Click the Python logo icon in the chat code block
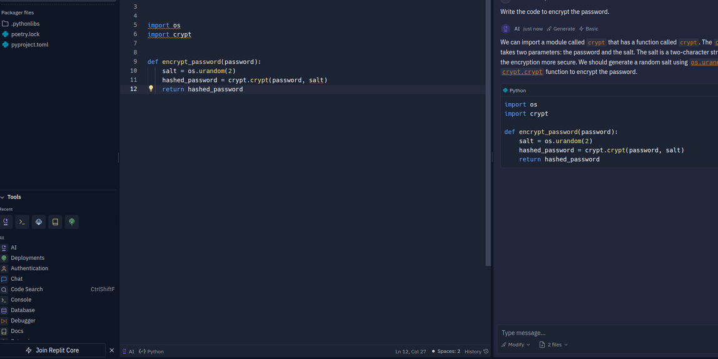 [505, 91]
